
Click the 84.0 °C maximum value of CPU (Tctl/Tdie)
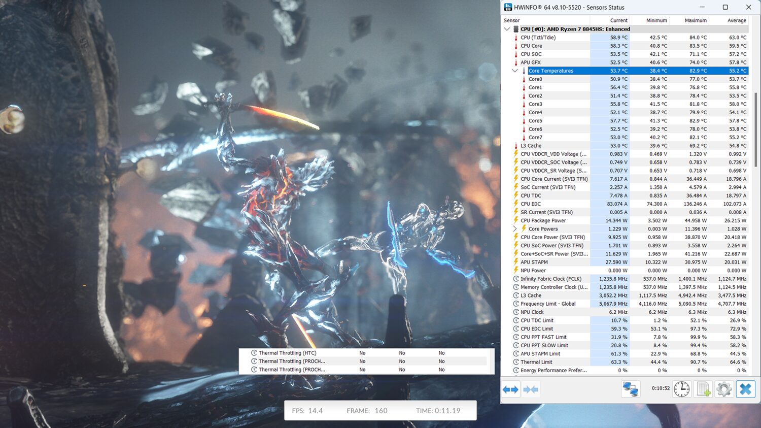point(698,38)
